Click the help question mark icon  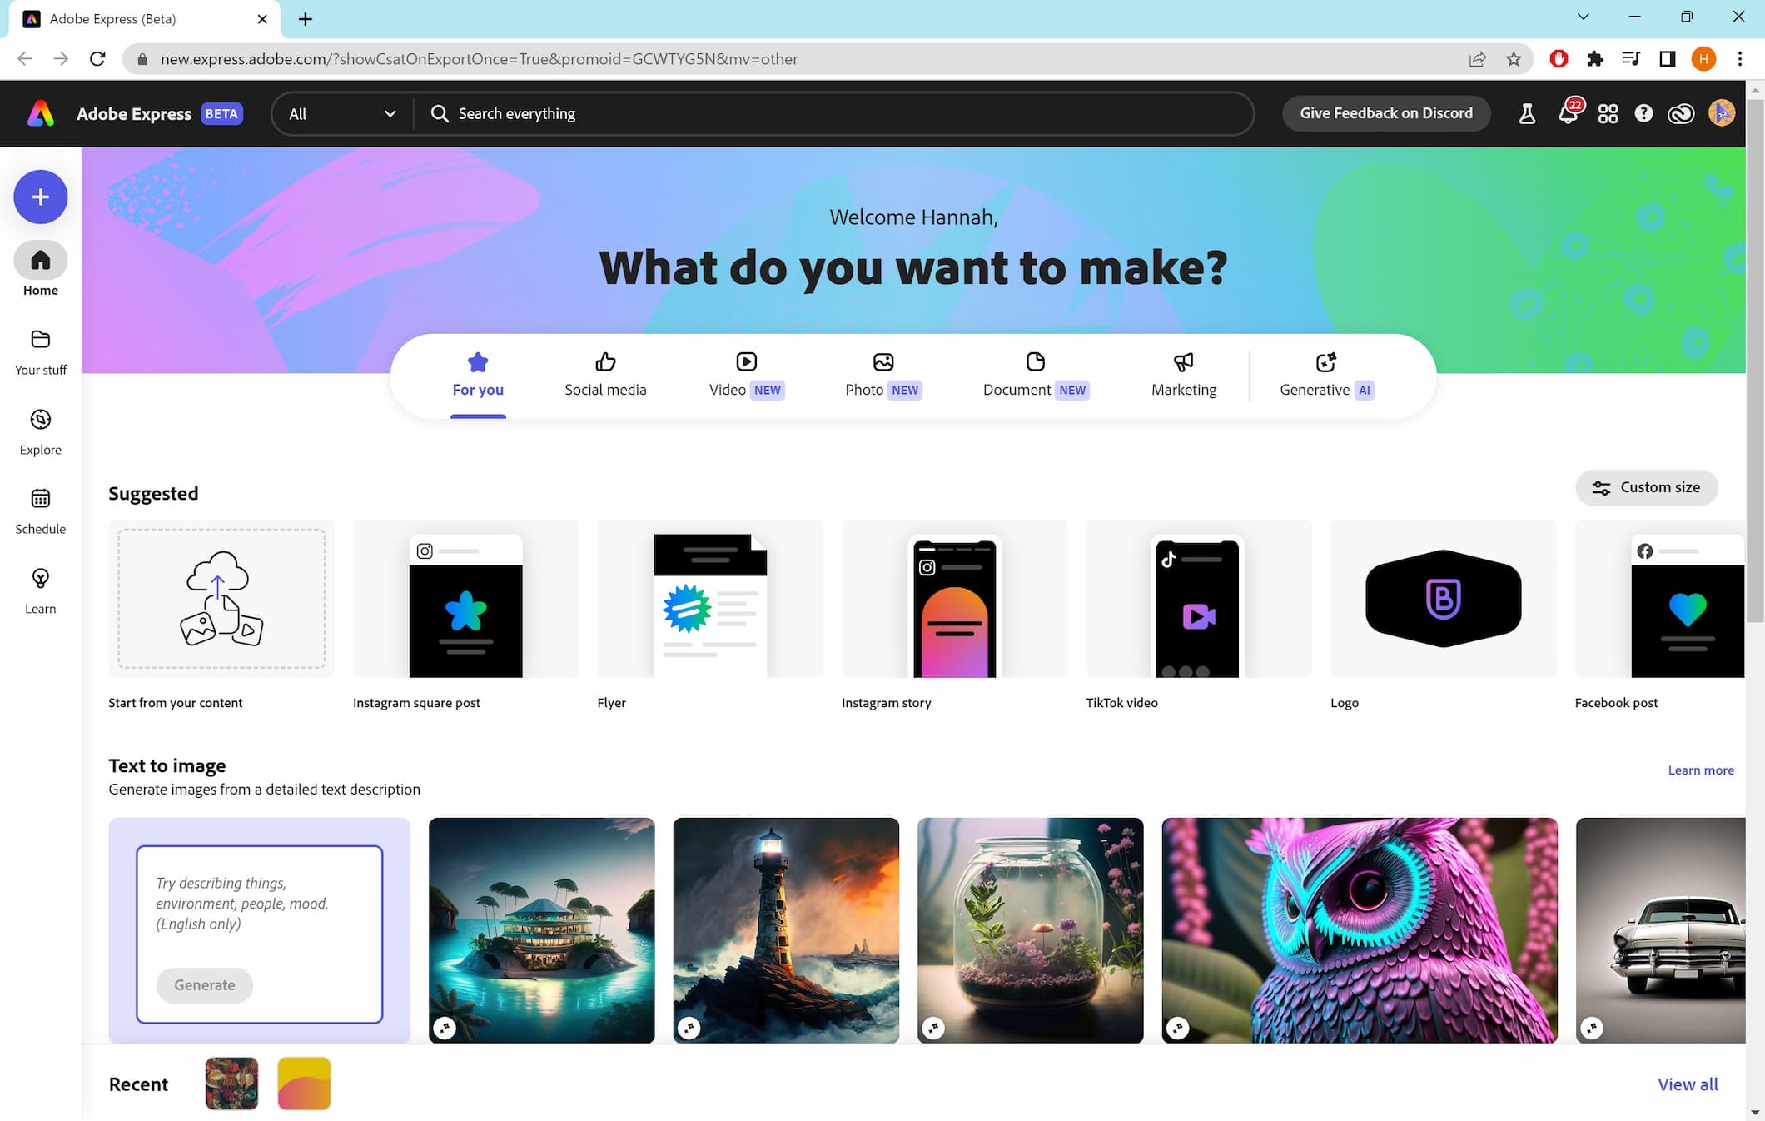pyautogui.click(x=1643, y=113)
